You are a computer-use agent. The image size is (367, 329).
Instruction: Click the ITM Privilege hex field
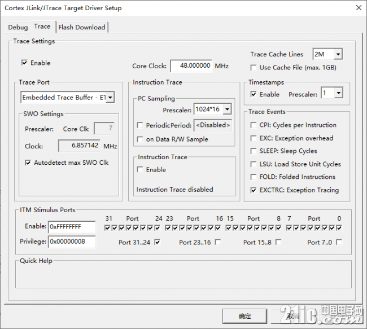pyautogui.click(x=72, y=242)
